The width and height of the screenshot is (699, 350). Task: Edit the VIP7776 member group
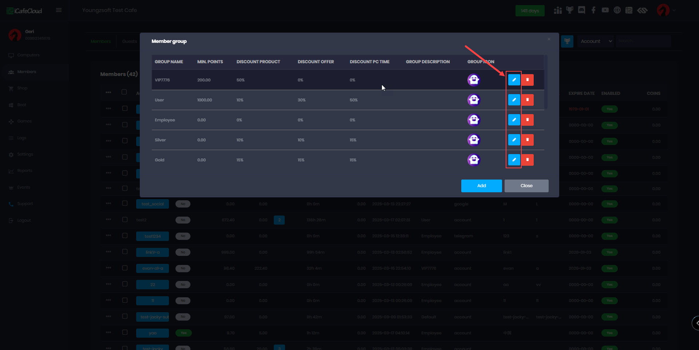click(514, 80)
